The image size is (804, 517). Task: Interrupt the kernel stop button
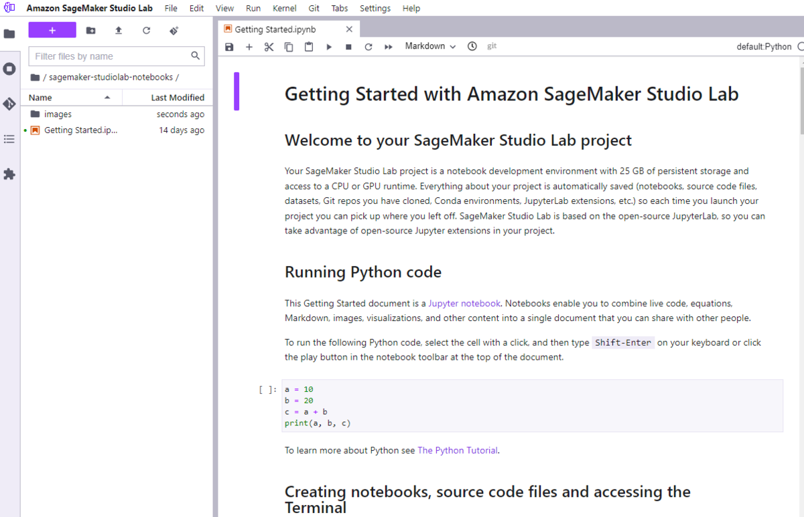[348, 47]
